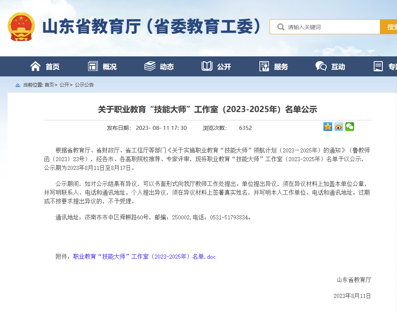397x319 pixels.
Task: Click the 服务 nav icon
Action: 264,66
